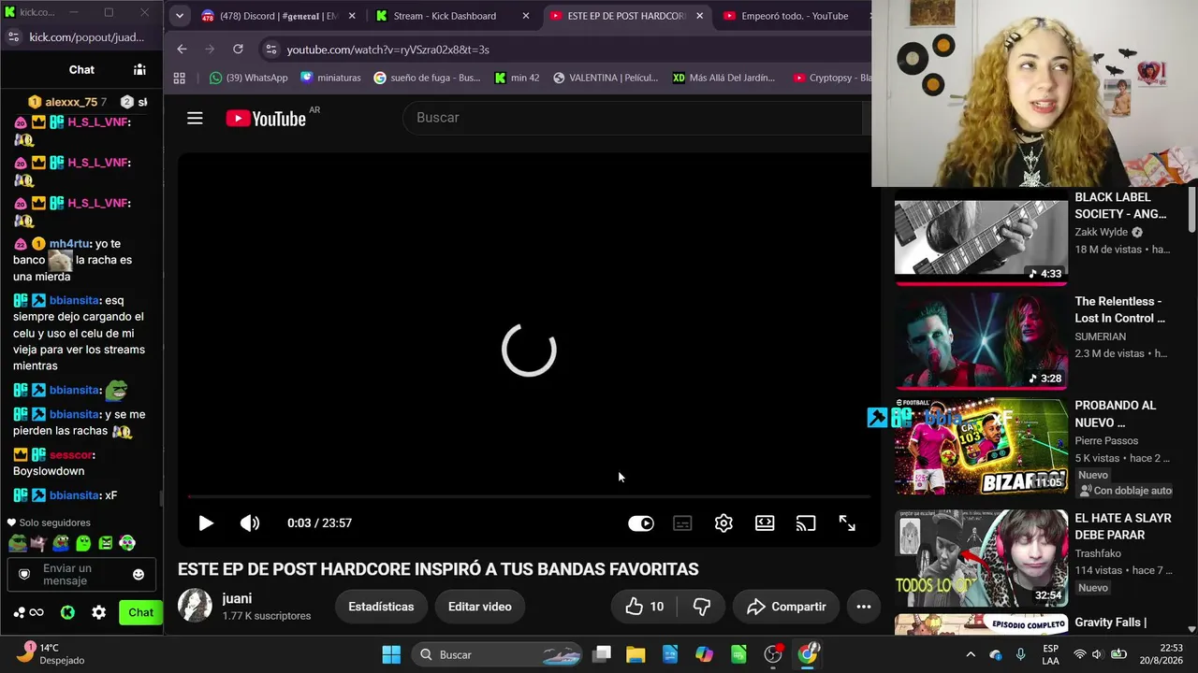Click the Editar video button

pos(480,607)
